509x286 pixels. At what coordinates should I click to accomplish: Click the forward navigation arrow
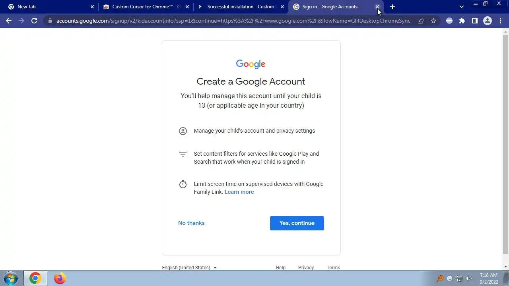(21, 21)
